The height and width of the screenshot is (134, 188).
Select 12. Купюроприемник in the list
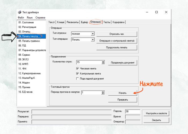(31, 73)
